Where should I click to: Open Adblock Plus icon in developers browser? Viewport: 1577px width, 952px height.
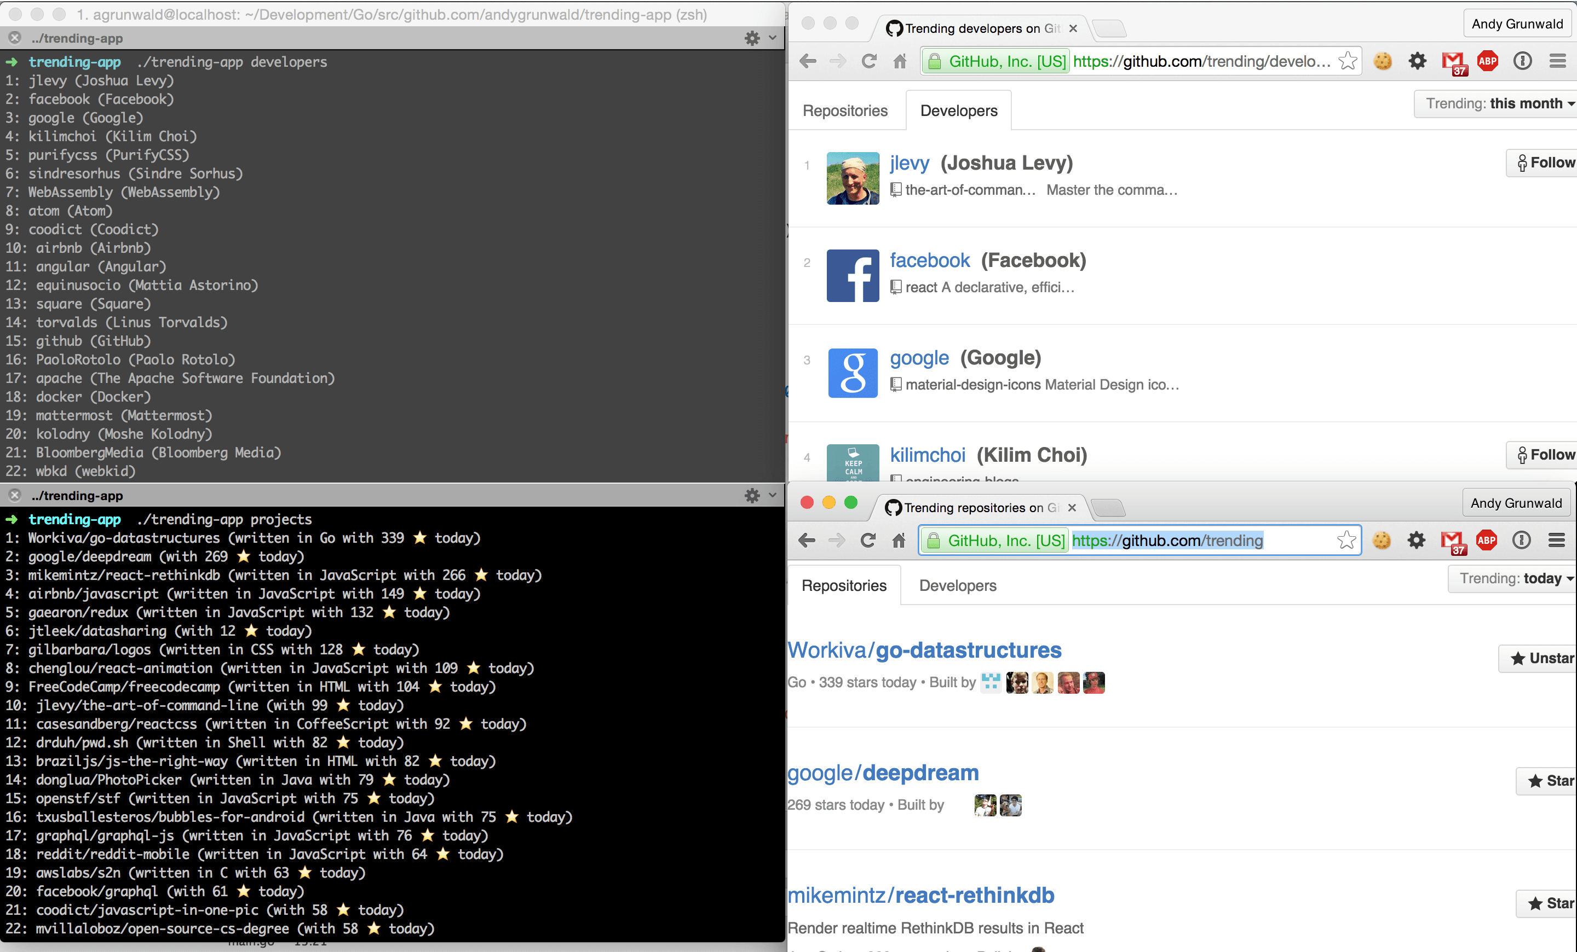(x=1487, y=61)
